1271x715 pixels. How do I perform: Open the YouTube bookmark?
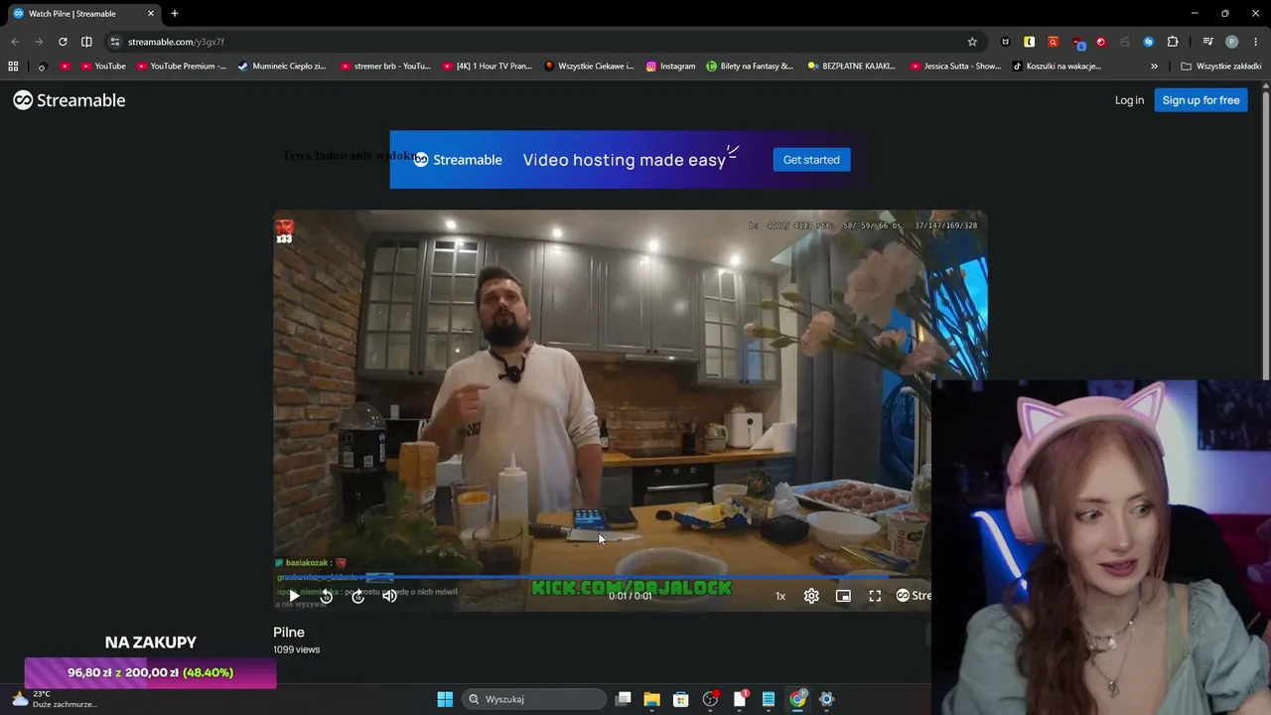coord(103,67)
